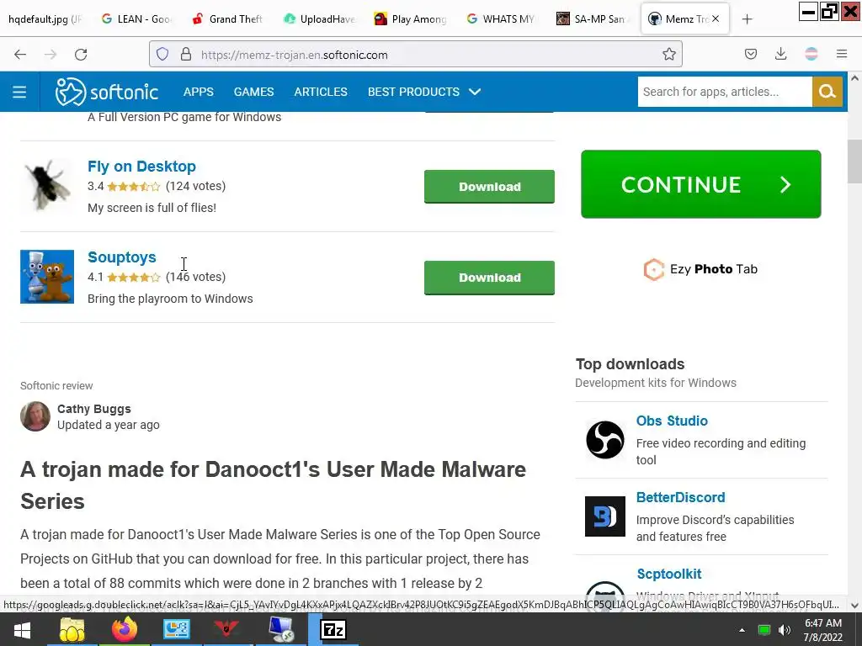Viewport: 862px width, 646px height.
Task: Reload the page with the refresh icon
Action: click(x=81, y=55)
